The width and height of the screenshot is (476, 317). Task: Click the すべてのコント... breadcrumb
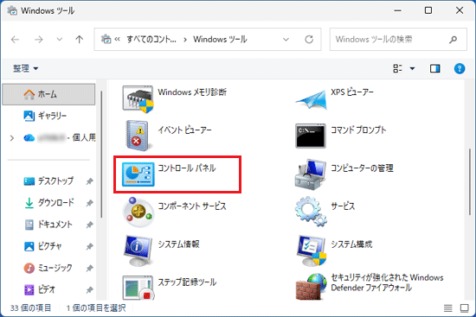click(151, 39)
